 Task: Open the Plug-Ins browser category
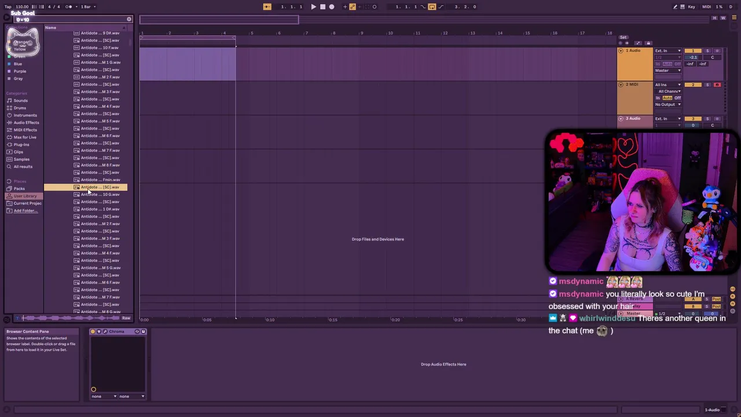pyautogui.click(x=21, y=145)
